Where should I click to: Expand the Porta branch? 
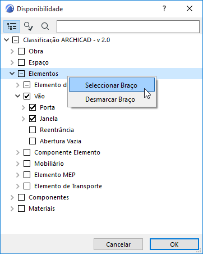24,107
